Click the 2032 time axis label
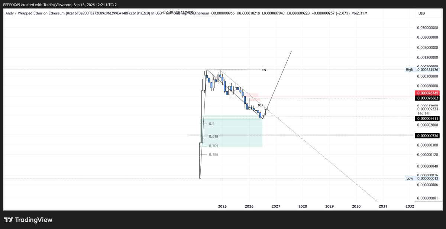 (410, 206)
